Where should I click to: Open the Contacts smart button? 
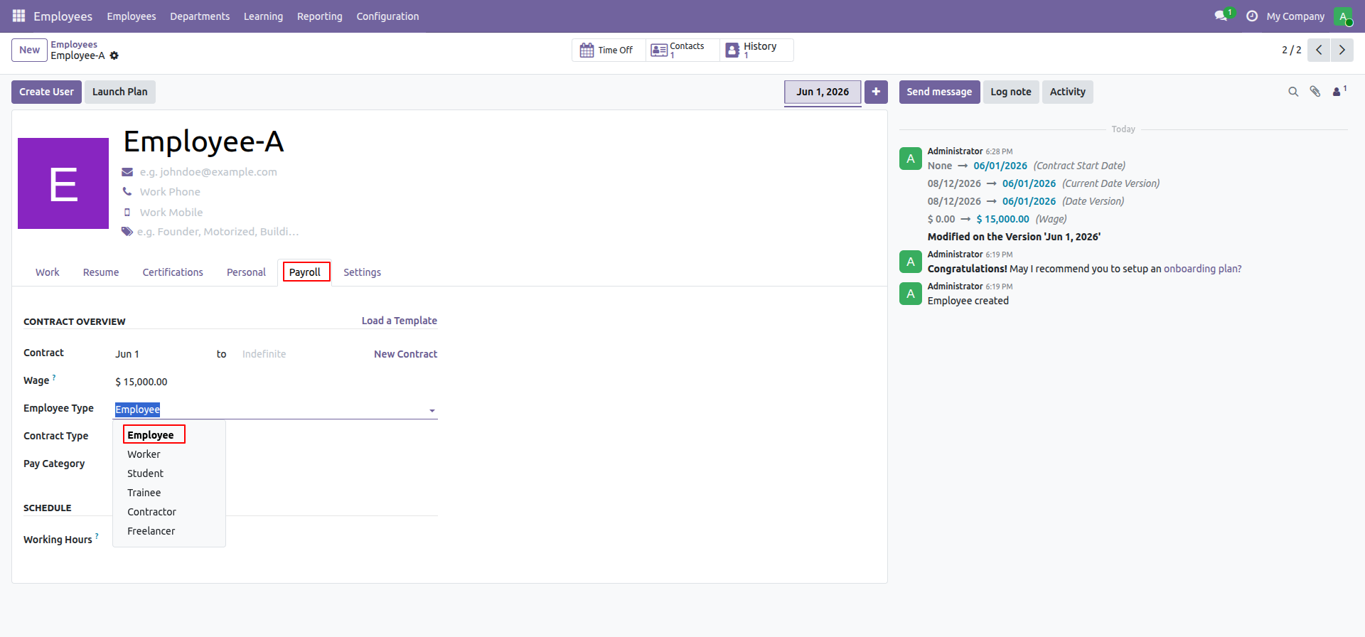point(681,50)
